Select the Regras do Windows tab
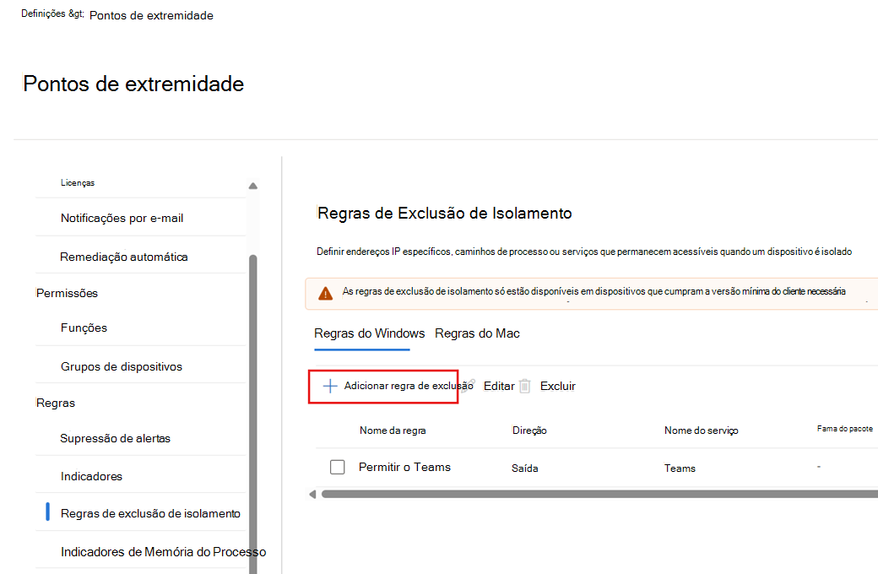The height and width of the screenshot is (574, 878). click(x=368, y=333)
